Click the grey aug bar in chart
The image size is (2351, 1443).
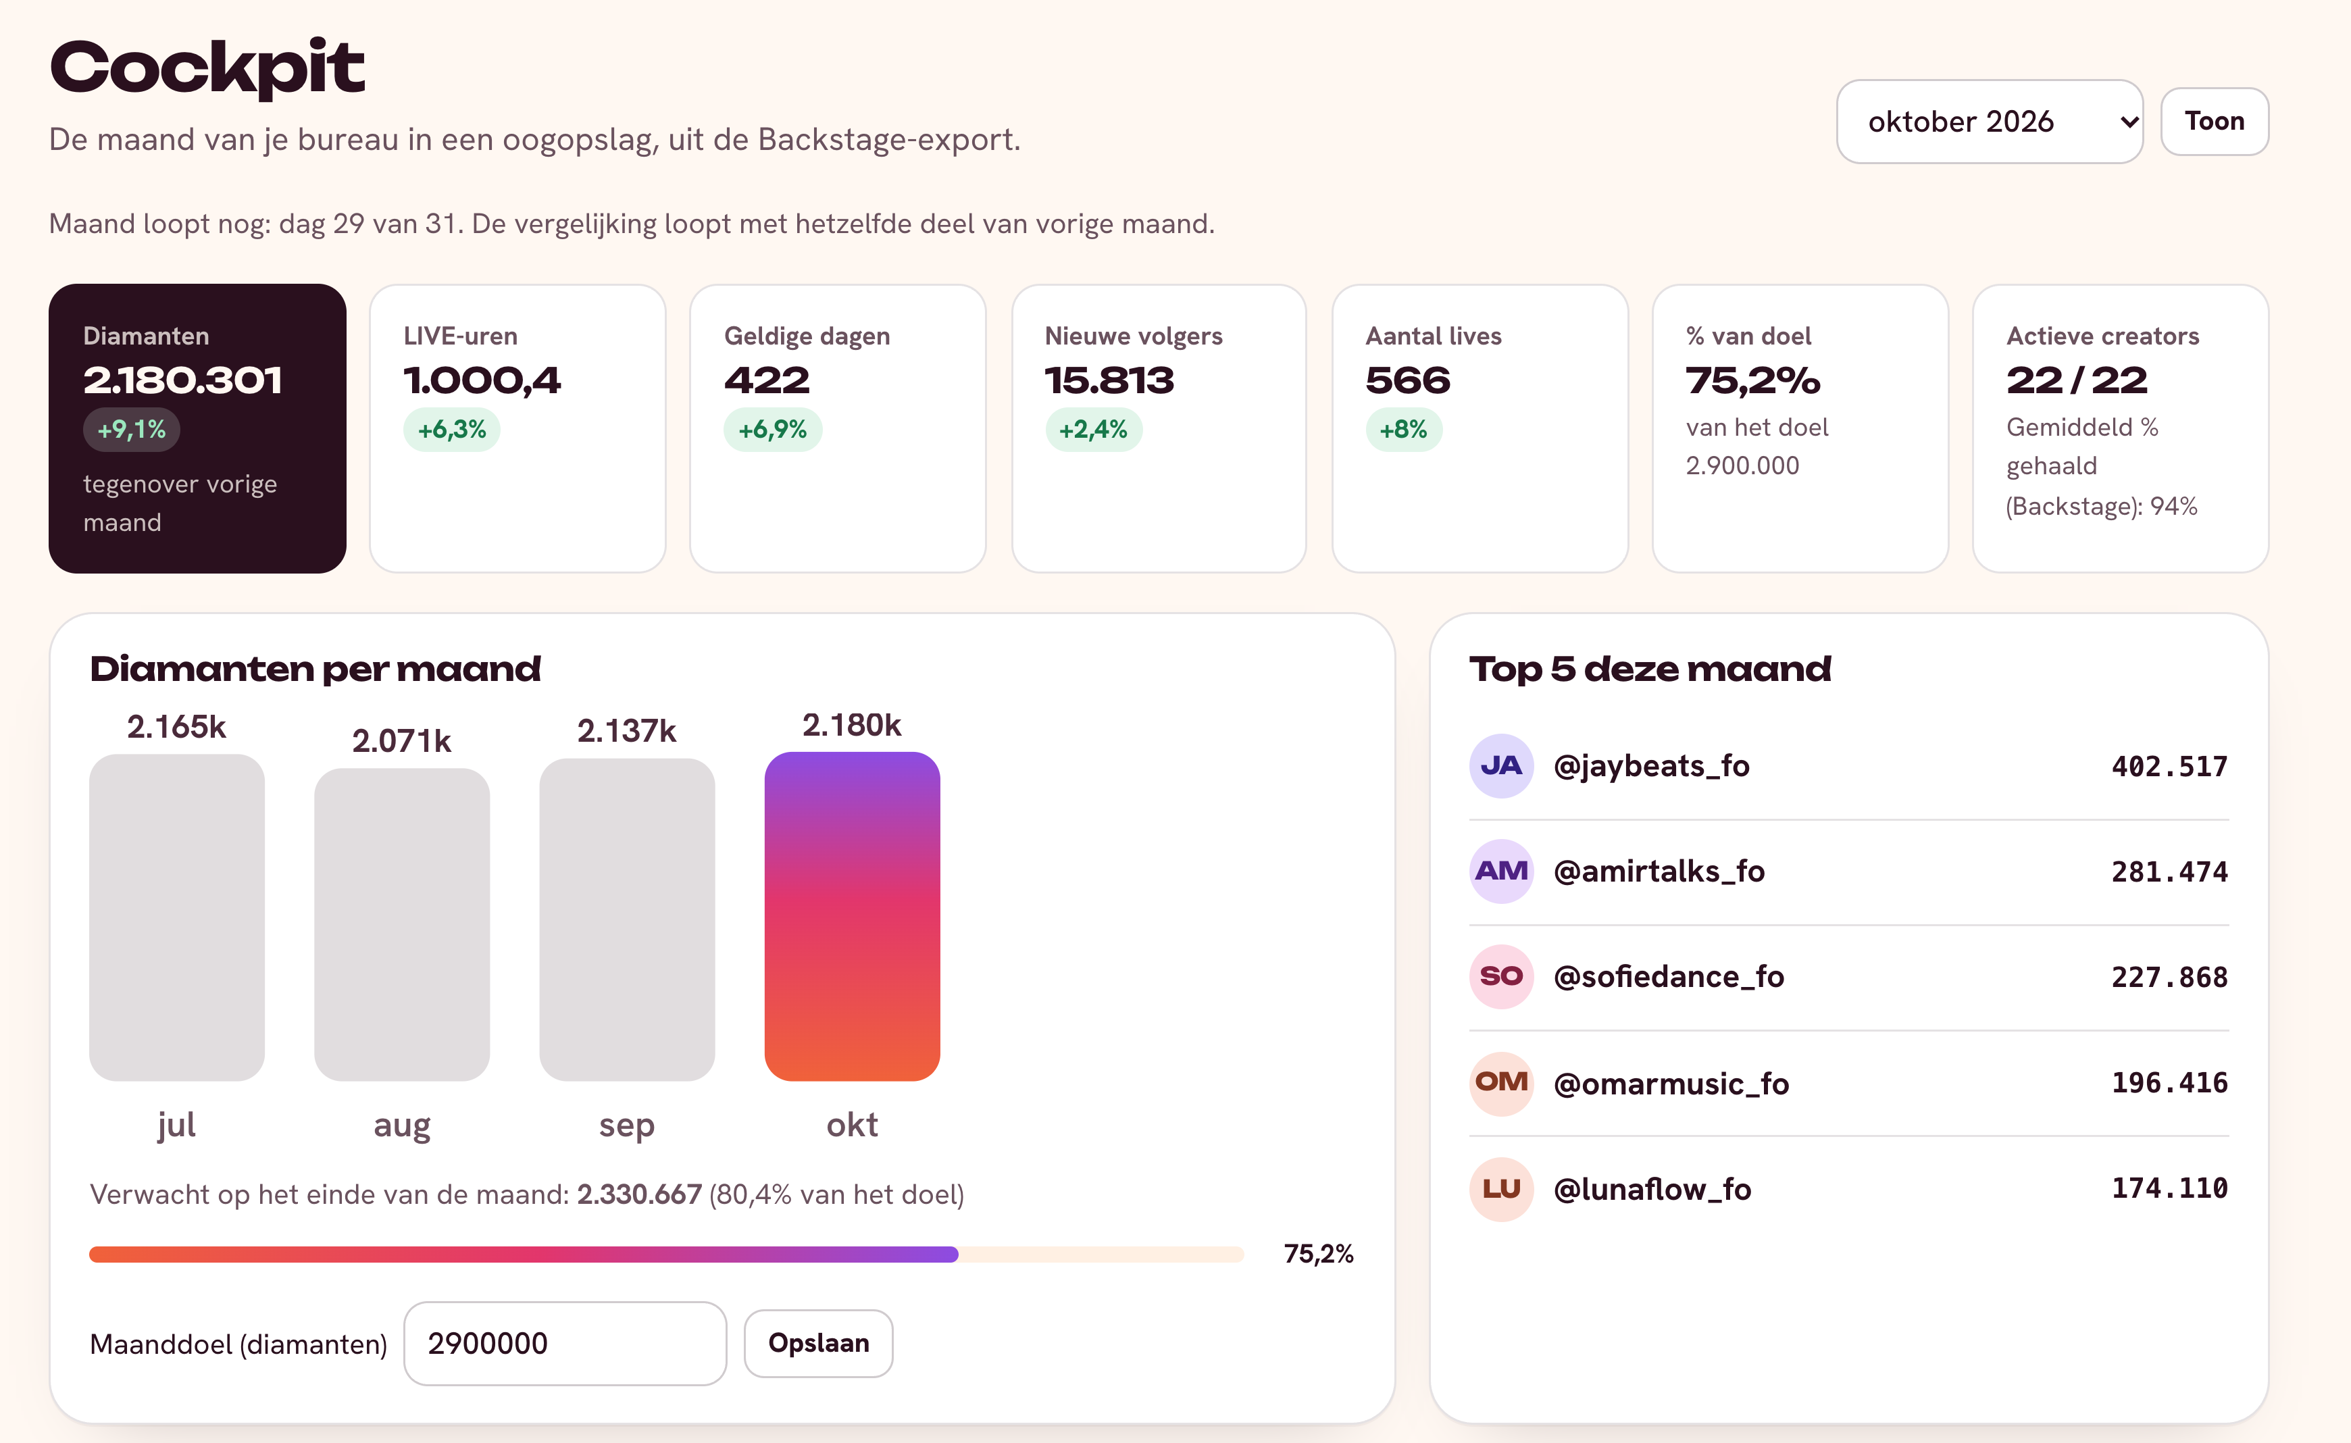402,925
